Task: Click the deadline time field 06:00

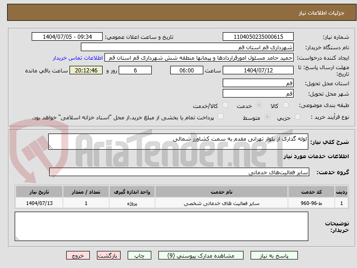Action: (187, 70)
